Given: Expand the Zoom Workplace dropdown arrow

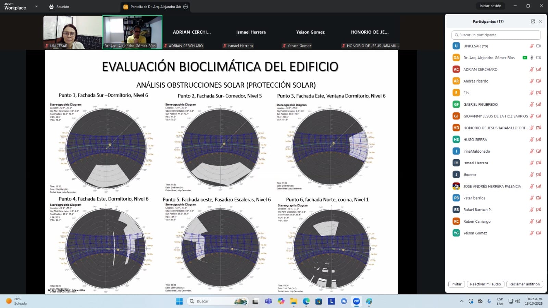Looking at the screenshot, I should [x=36, y=7].
